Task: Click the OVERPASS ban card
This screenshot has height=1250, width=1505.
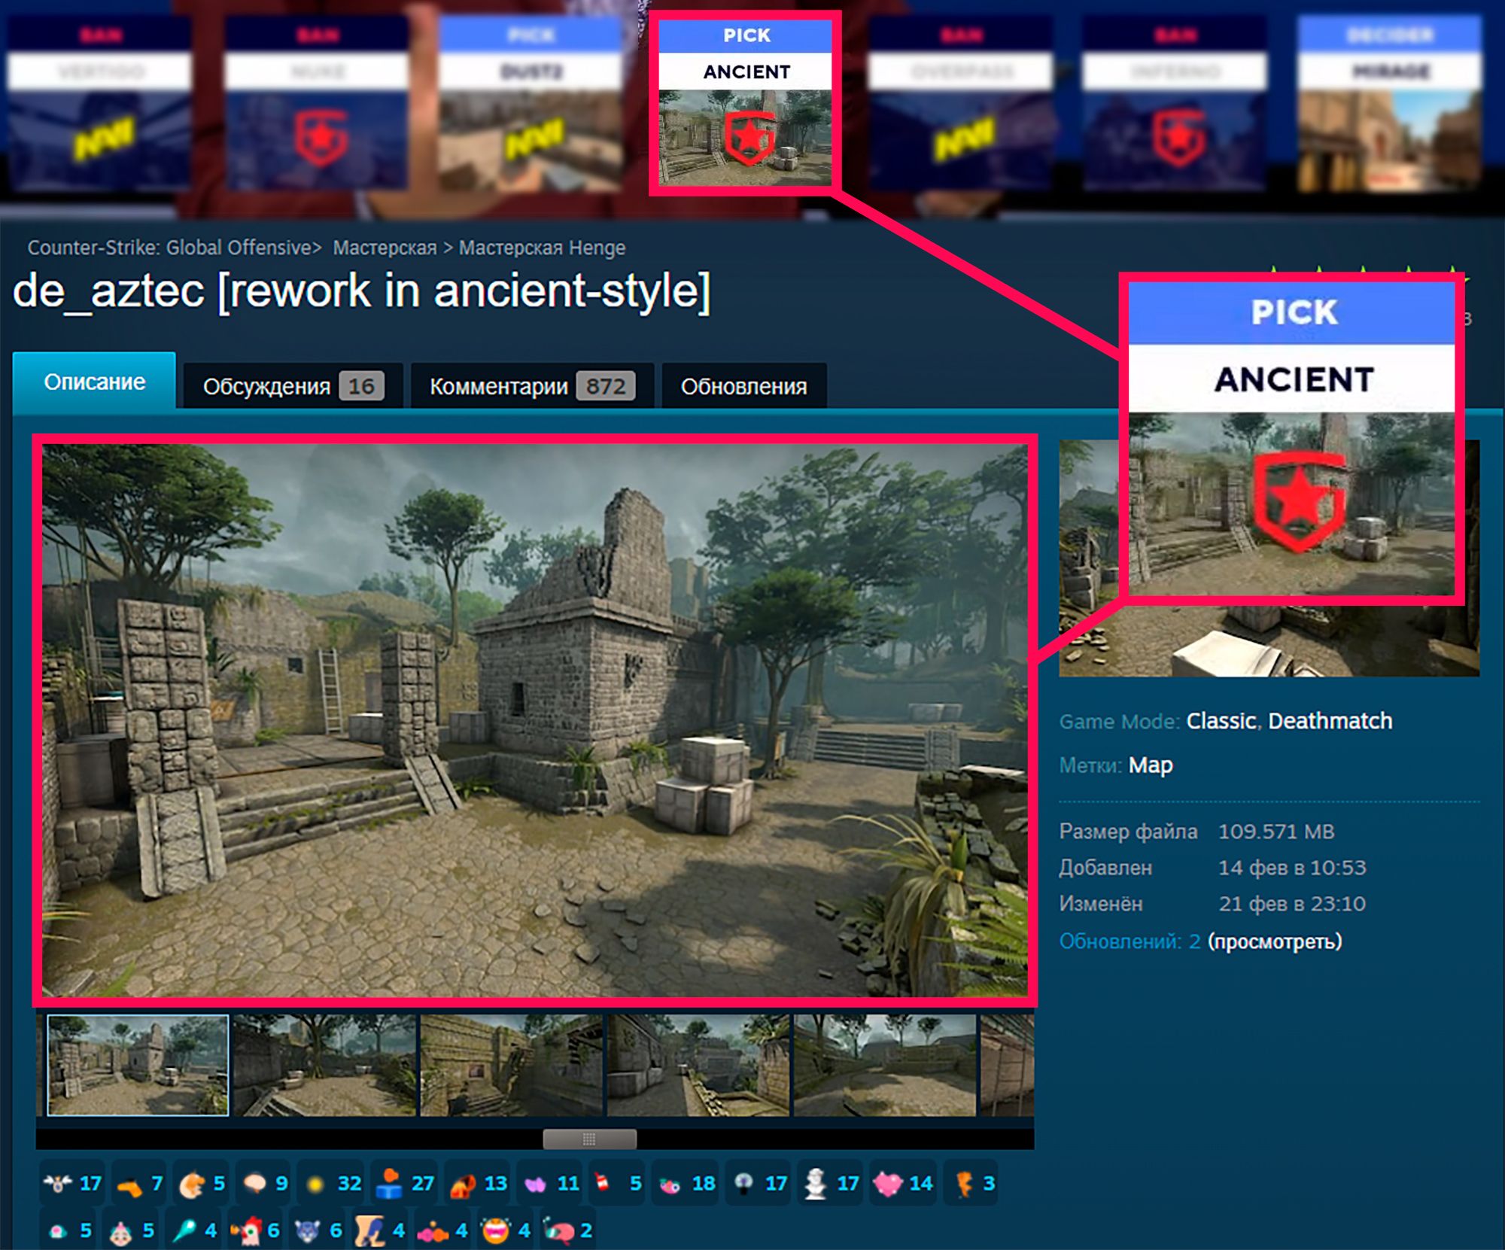Action: click(961, 102)
